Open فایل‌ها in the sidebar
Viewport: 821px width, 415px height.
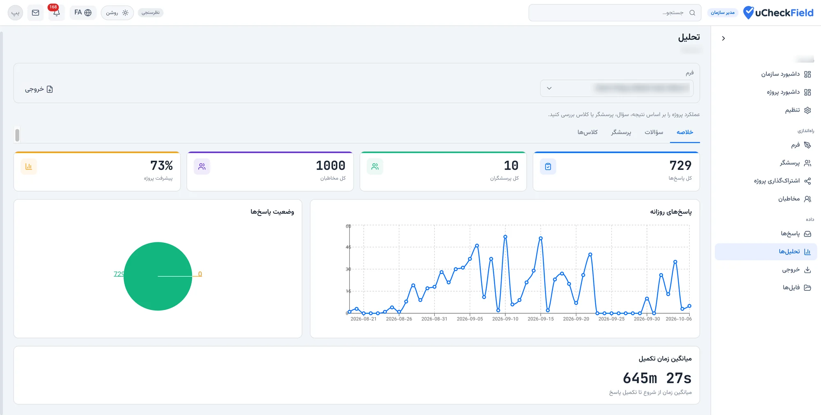[x=766, y=287]
